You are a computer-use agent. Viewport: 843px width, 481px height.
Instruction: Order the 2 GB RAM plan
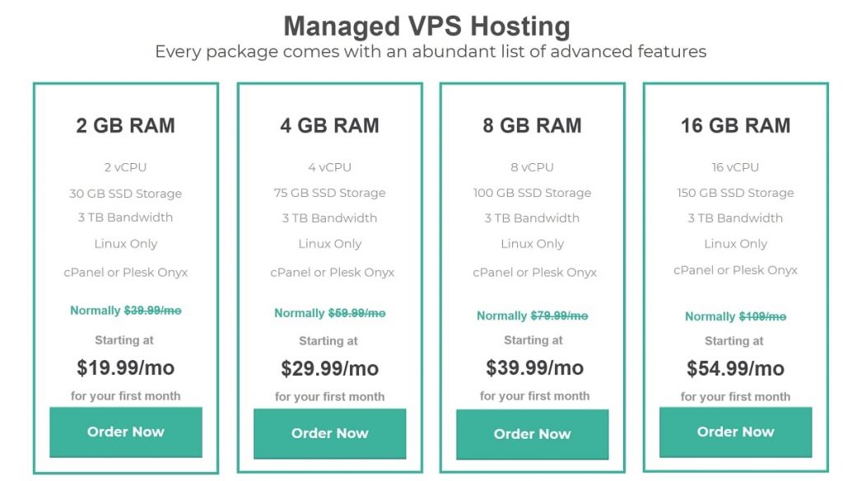click(126, 432)
